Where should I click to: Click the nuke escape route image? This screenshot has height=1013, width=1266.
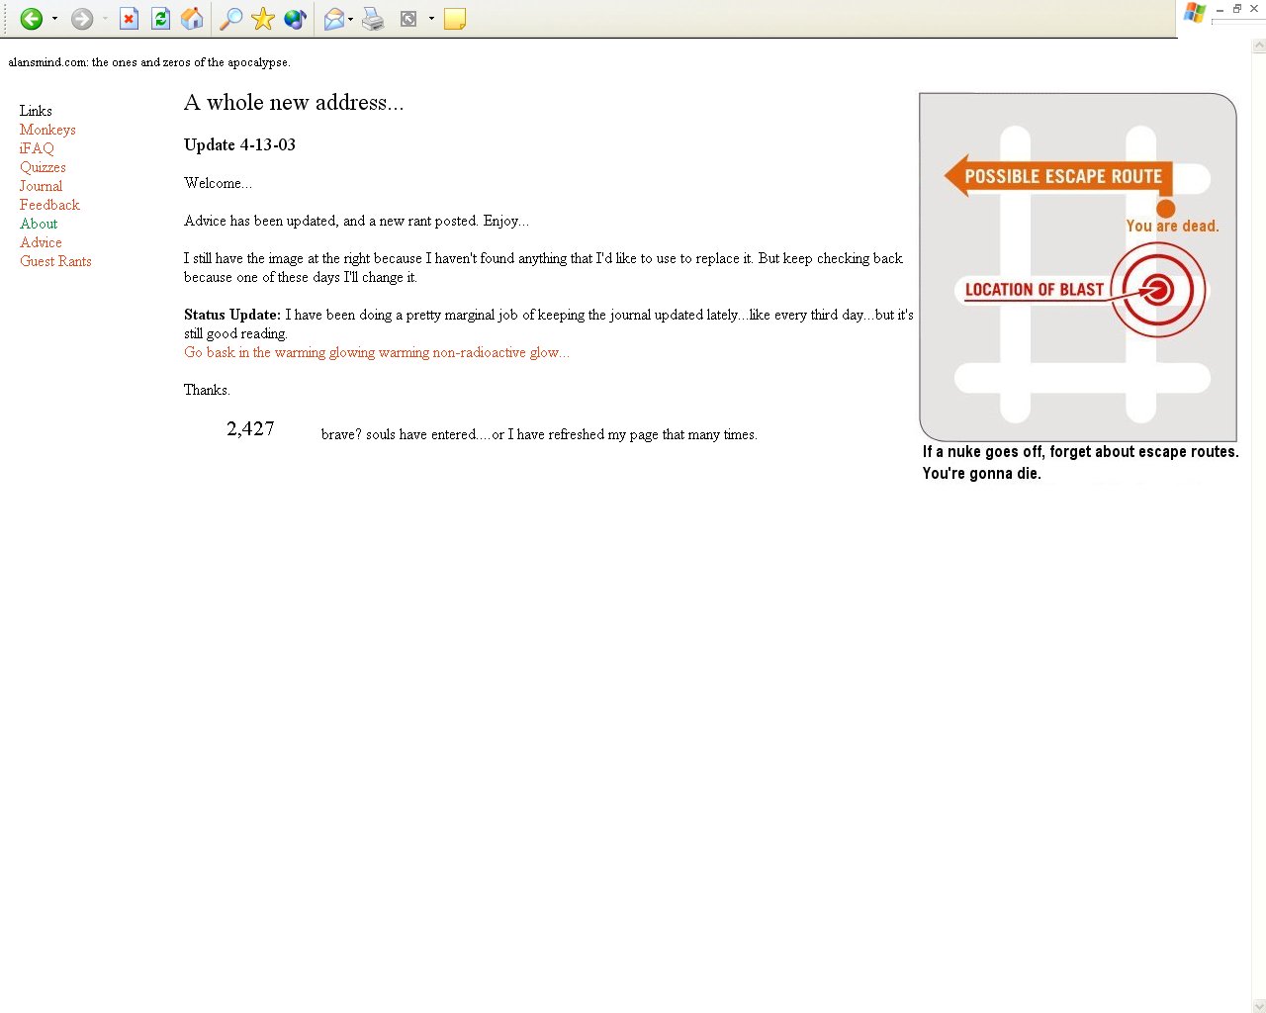(1077, 267)
